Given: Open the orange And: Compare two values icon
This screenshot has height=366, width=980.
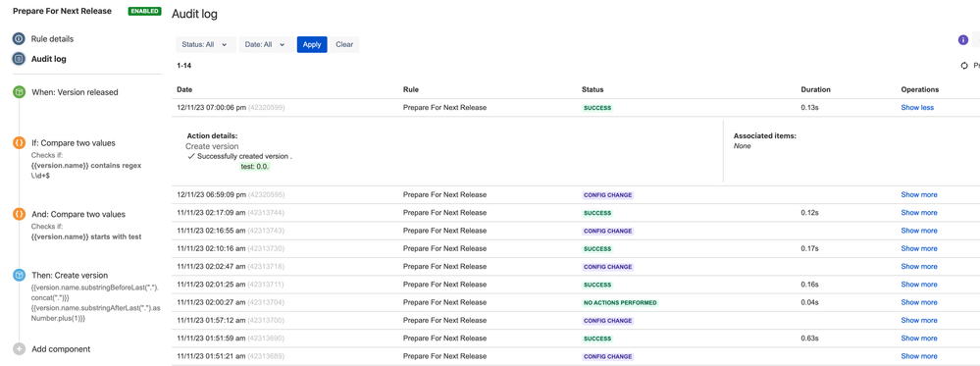Looking at the screenshot, I should pos(19,214).
